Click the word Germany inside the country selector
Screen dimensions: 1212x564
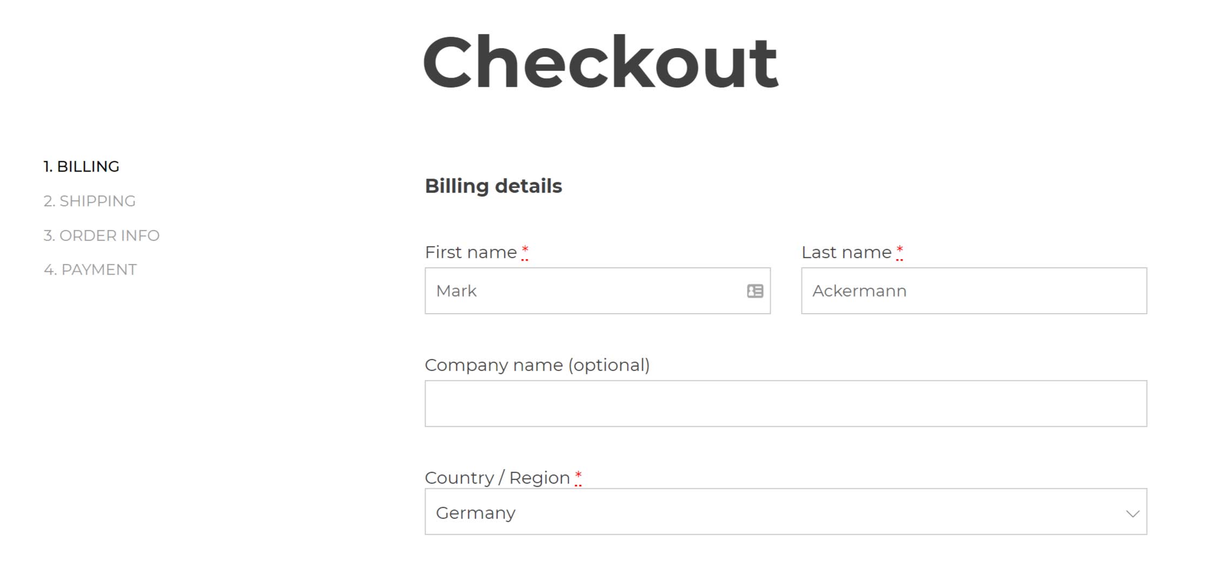(476, 513)
